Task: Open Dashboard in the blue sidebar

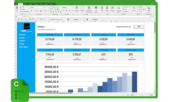Action: click(22, 35)
